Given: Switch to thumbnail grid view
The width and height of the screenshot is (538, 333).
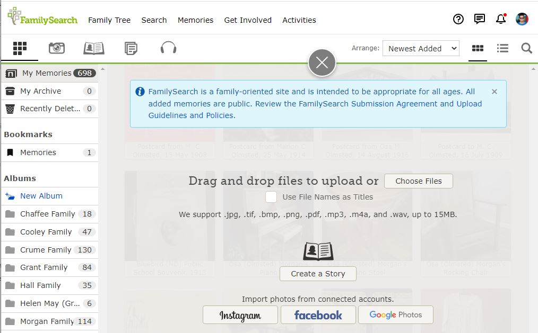Looking at the screenshot, I should (x=478, y=48).
